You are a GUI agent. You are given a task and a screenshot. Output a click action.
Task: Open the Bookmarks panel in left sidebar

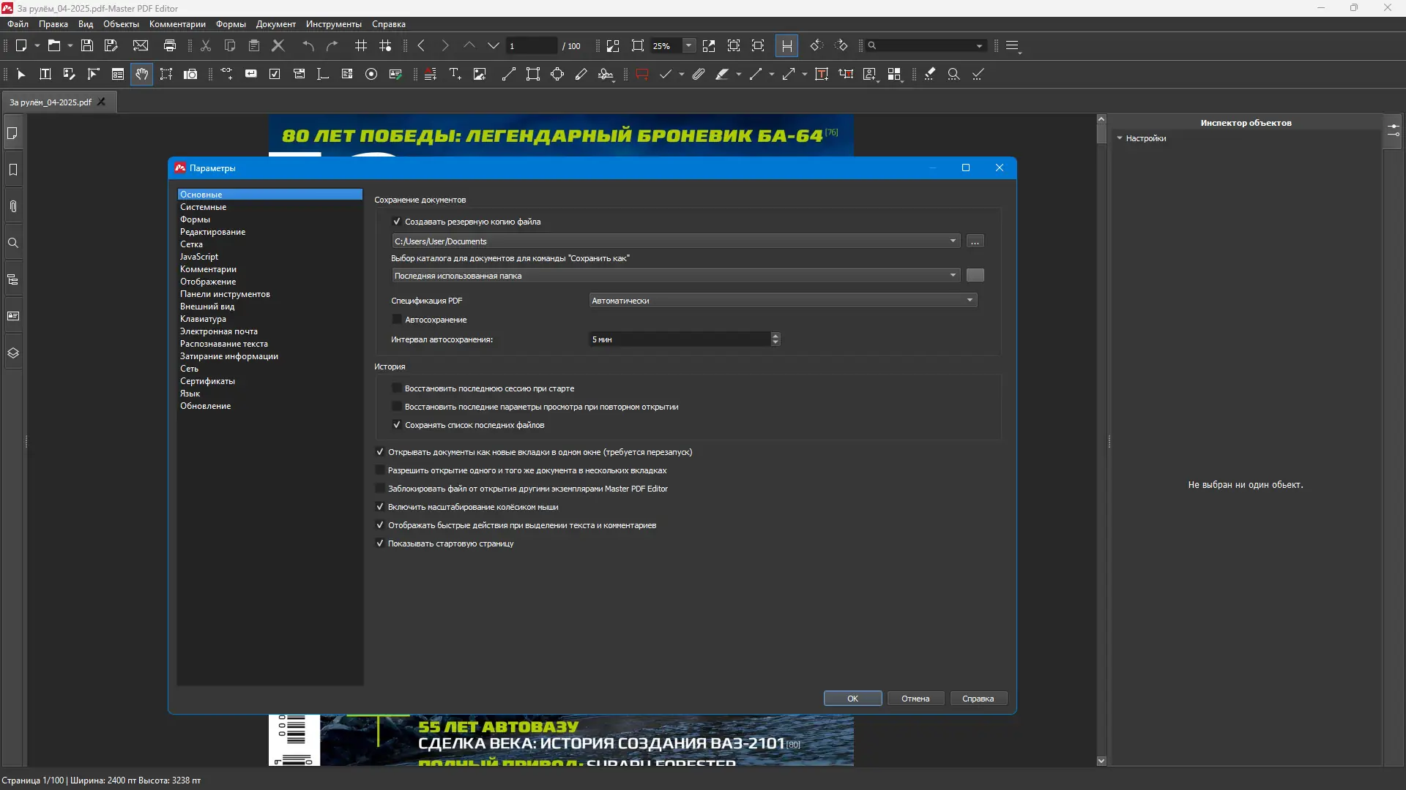point(13,170)
